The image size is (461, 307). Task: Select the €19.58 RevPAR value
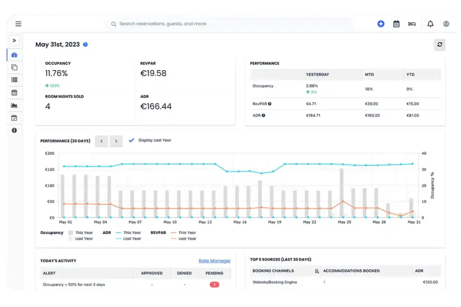(x=153, y=73)
